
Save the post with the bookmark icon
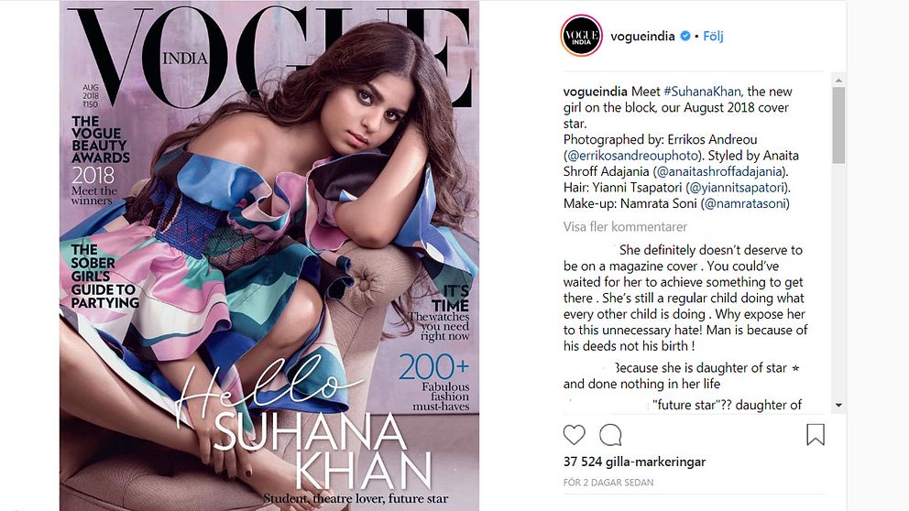pos(816,434)
